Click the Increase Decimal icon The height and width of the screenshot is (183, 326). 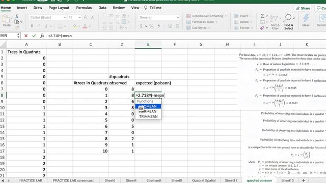(170, 26)
